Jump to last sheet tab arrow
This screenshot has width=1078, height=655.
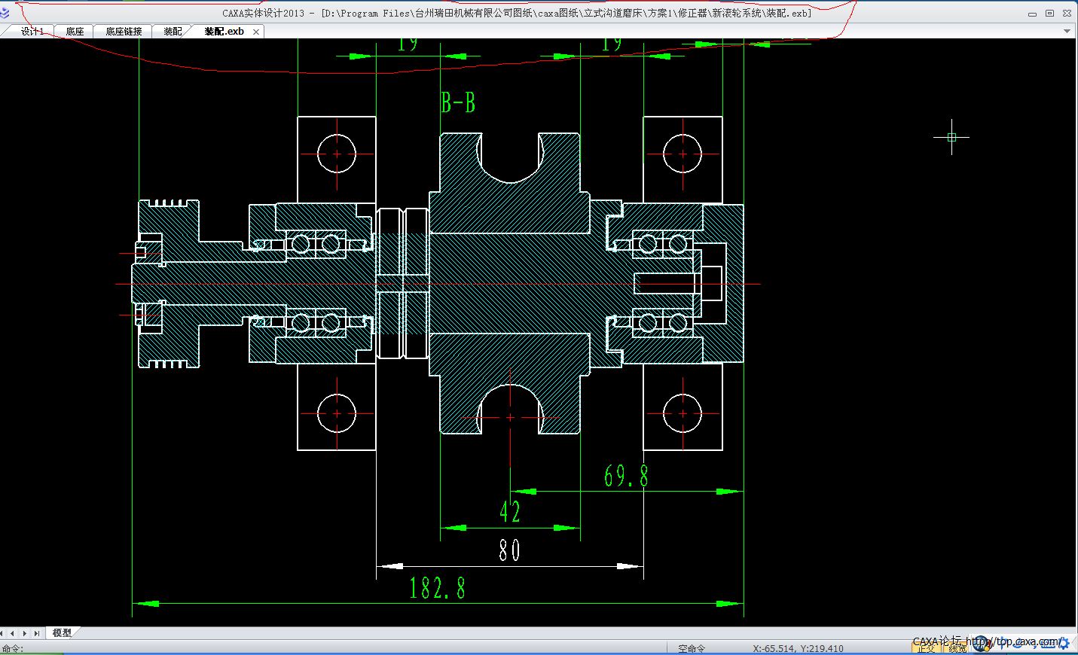point(36,634)
